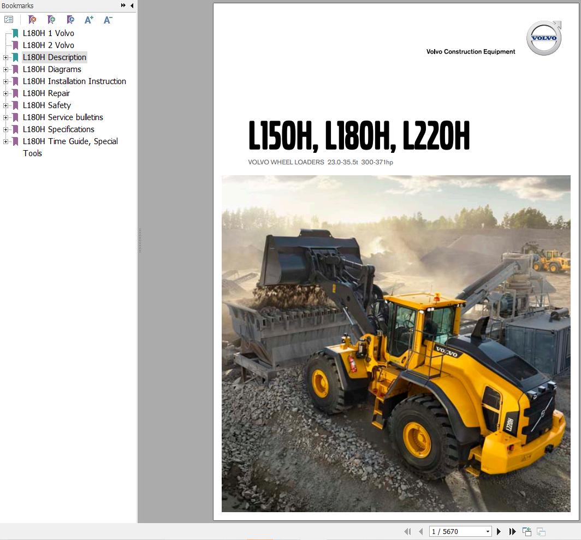The height and width of the screenshot is (540, 581).
Task: Click the bookmark icon beside L180H 2 Volvo
Action: pyautogui.click(x=15, y=45)
